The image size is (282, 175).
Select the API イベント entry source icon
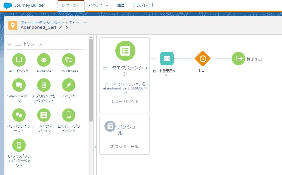pos(19,60)
